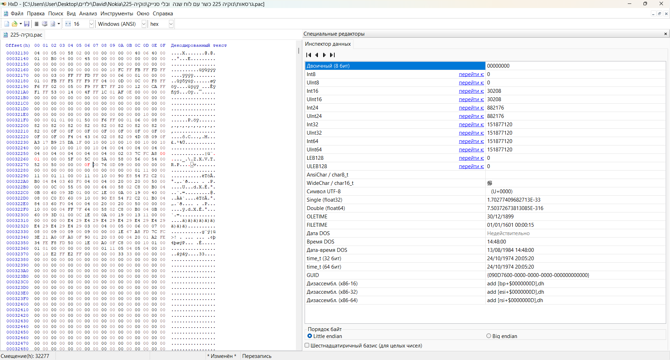Click the New file toolbar icon
This screenshot has width=670, height=360.
click(x=7, y=24)
